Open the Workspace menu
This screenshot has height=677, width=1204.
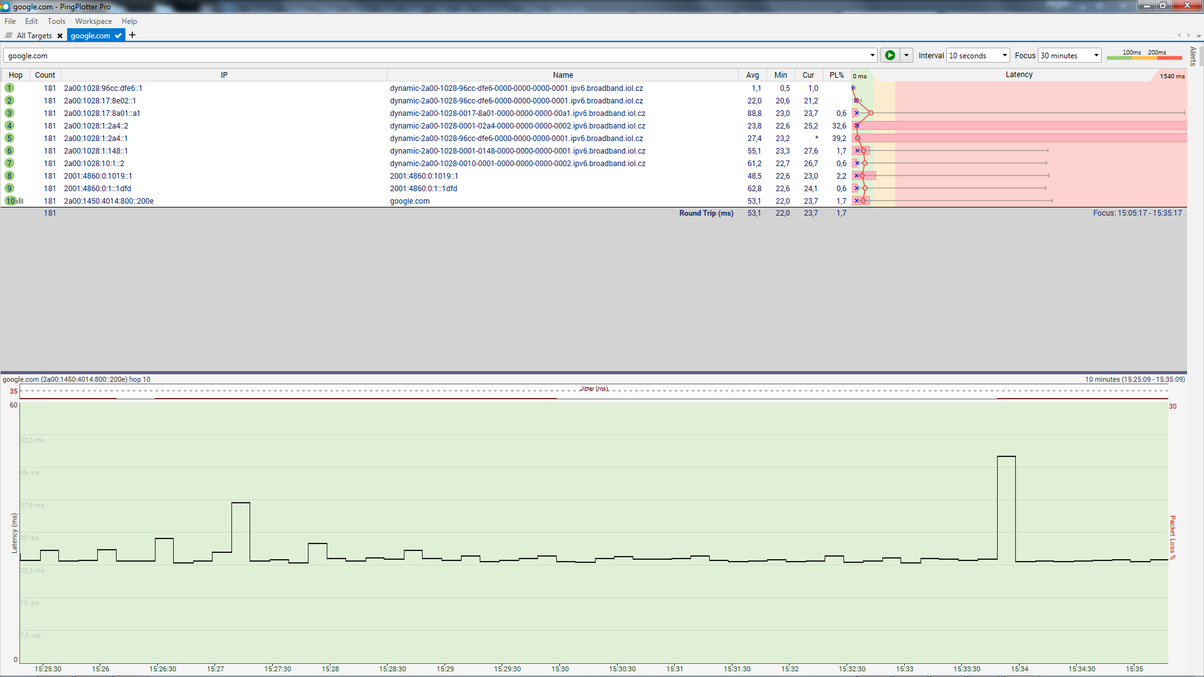pos(93,21)
